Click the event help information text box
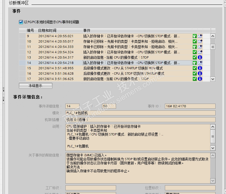Screen dimensions: 226x194 (x=138, y=168)
